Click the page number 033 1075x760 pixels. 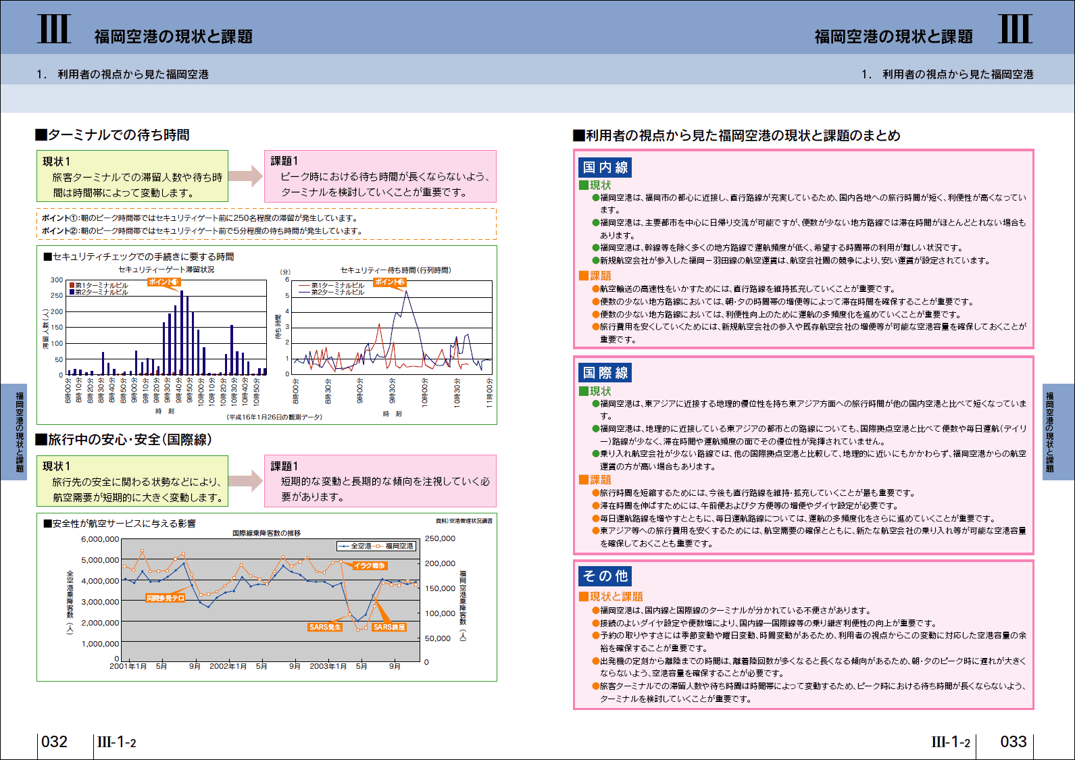pyautogui.click(x=1014, y=742)
